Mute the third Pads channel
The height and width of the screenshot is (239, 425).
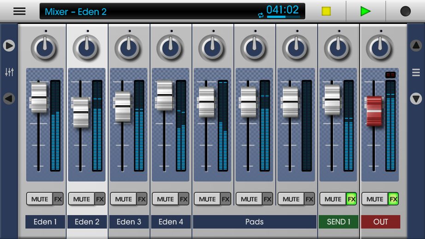coord(291,199)
